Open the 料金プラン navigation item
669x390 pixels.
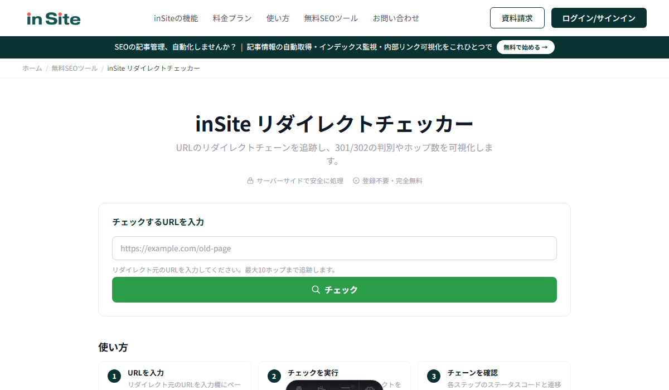[x=231, y=18]
